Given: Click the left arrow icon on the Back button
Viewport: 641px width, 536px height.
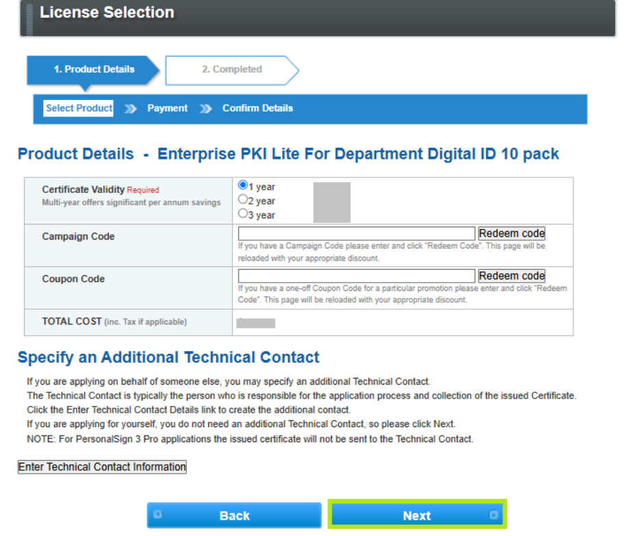Looking at the screenshot, I should (x=158, y=515).
